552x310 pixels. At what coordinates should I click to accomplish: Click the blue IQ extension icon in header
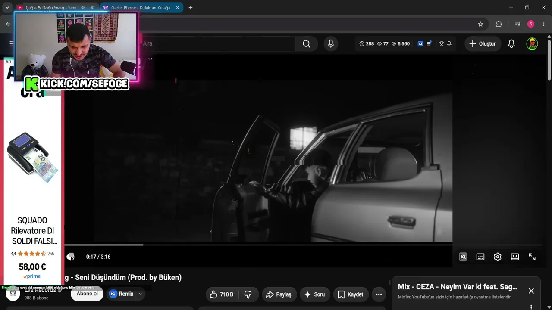coord(420,43)
